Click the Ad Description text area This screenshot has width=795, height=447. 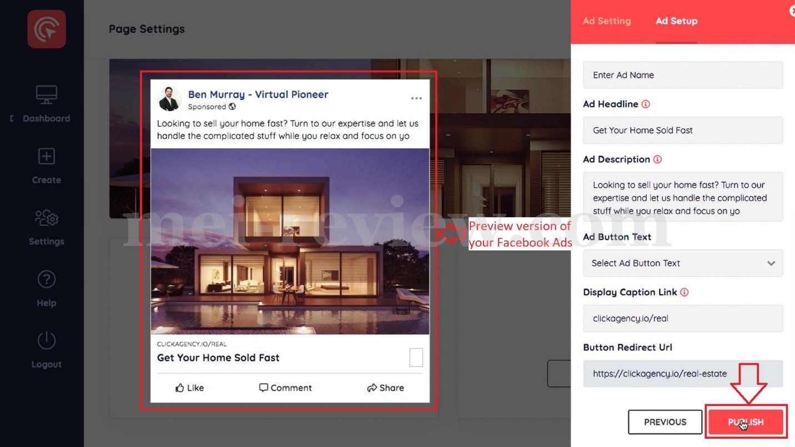click(683, 197)
